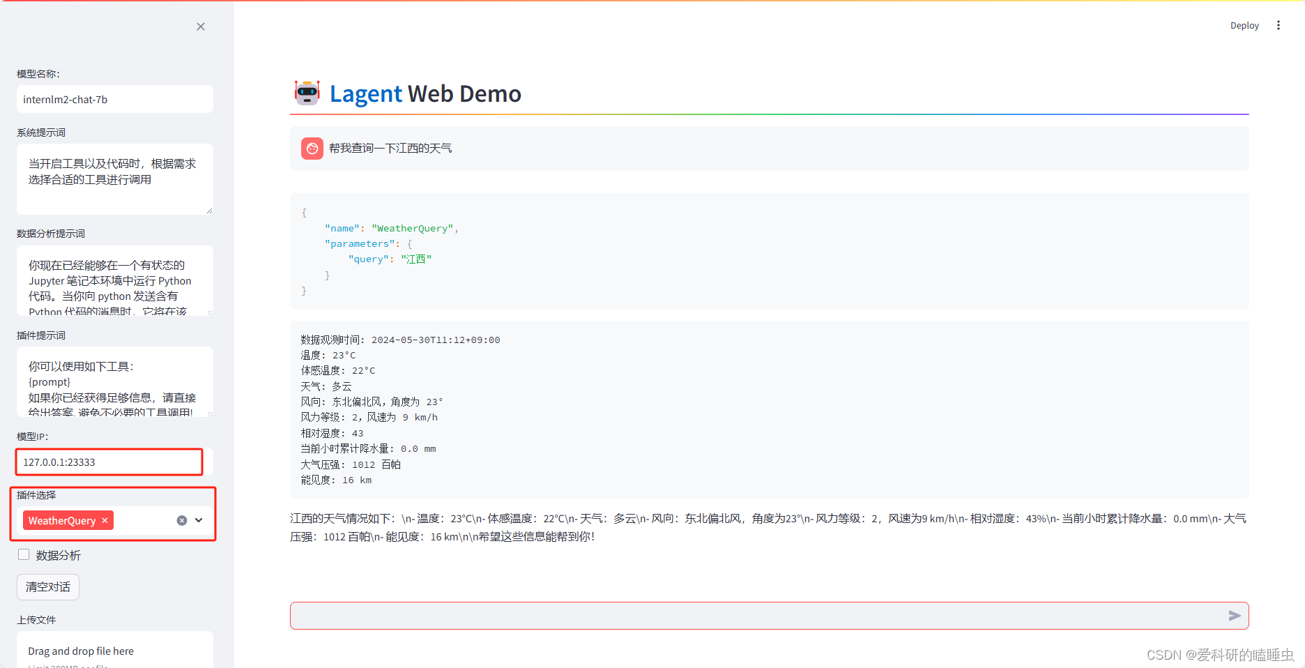Click into the 数据分析提示词 text area
This screenshot has height=668, width=1305.
click(115, 280)
